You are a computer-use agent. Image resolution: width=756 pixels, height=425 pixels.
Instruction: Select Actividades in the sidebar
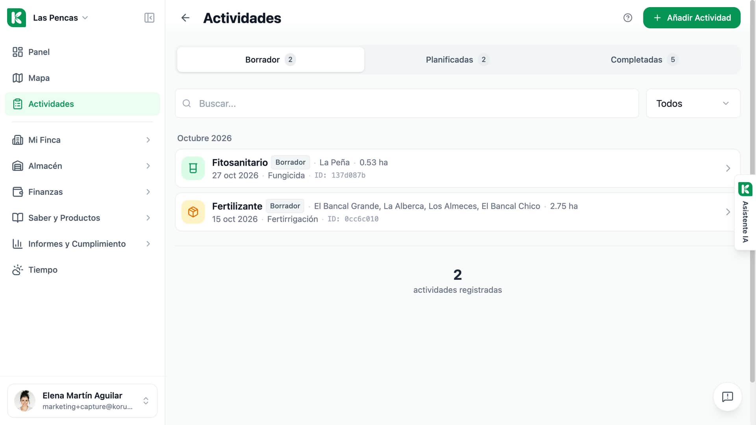[x=82, y=104]
